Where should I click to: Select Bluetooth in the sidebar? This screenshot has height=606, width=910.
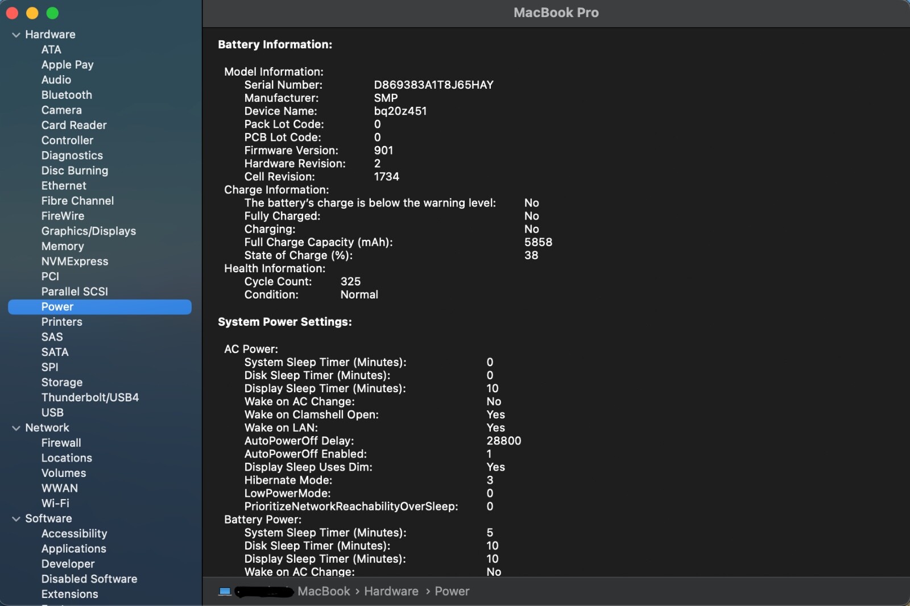coord(67,95)
